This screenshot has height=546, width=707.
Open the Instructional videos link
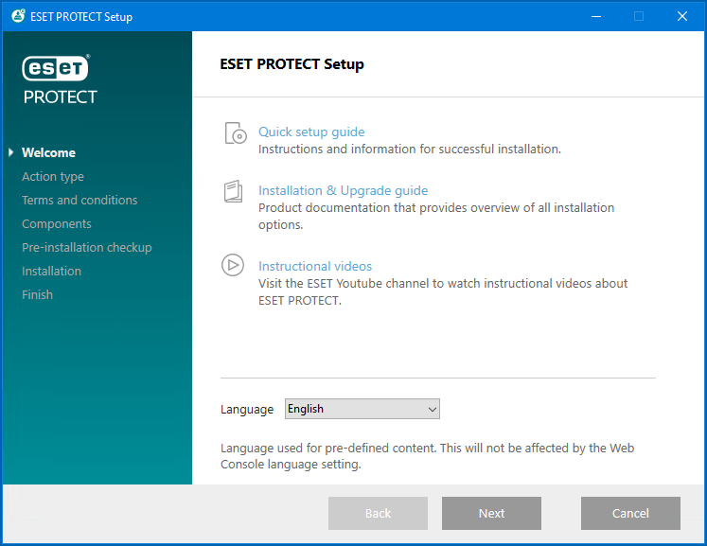pos(315,266)
